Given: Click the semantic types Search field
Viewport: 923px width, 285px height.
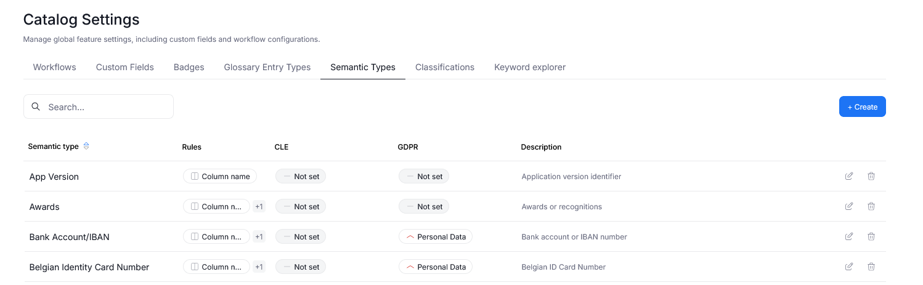Looking at the screenshot, I should (105, 106).
